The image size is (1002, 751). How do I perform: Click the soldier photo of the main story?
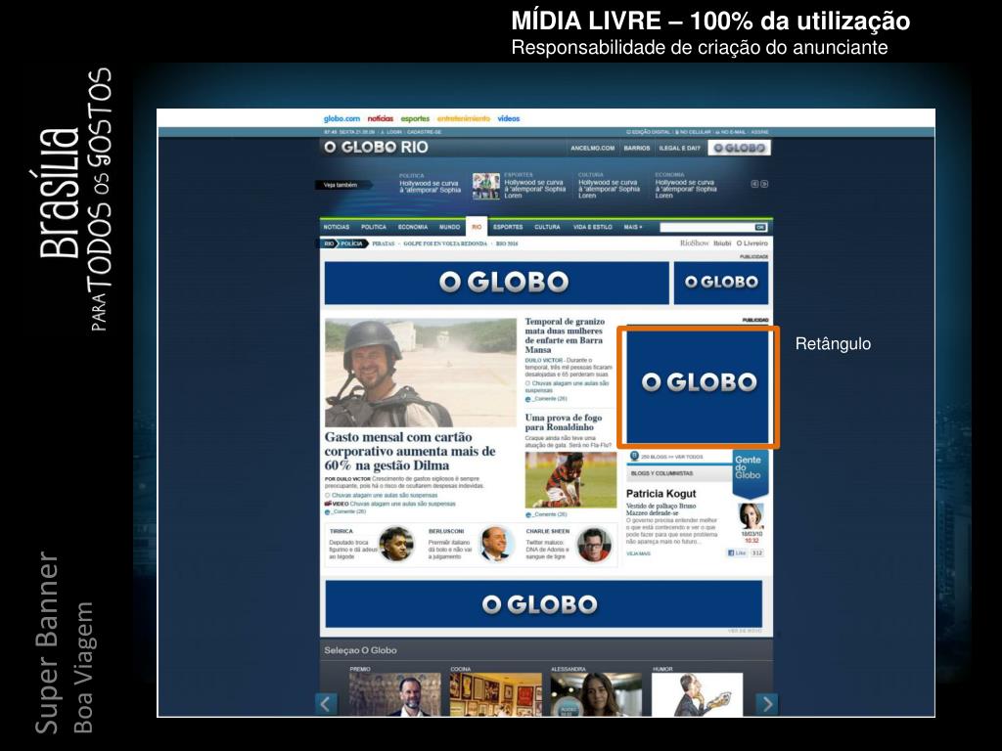421,373
